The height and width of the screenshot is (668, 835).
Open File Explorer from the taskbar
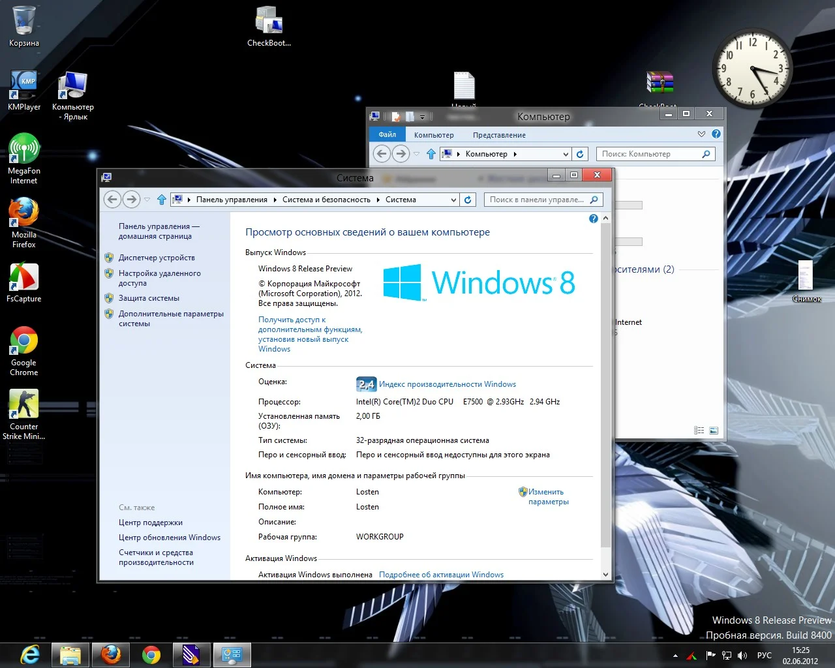coord(70,654)
